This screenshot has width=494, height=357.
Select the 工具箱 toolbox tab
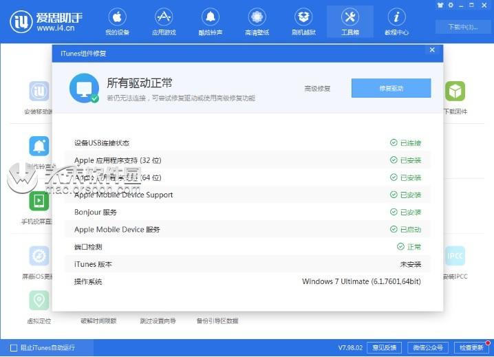[x=350, y=22]
